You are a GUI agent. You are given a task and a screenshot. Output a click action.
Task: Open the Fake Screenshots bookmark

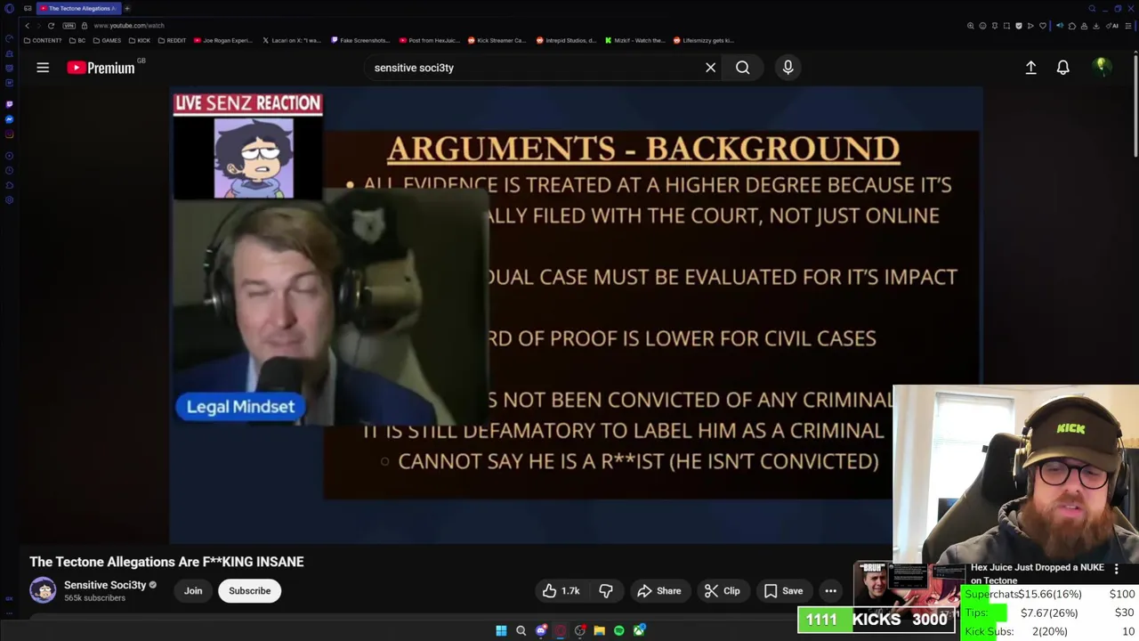(x=360, y=40)
